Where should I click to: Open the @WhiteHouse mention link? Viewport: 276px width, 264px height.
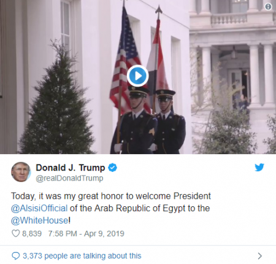pos(40,220)
